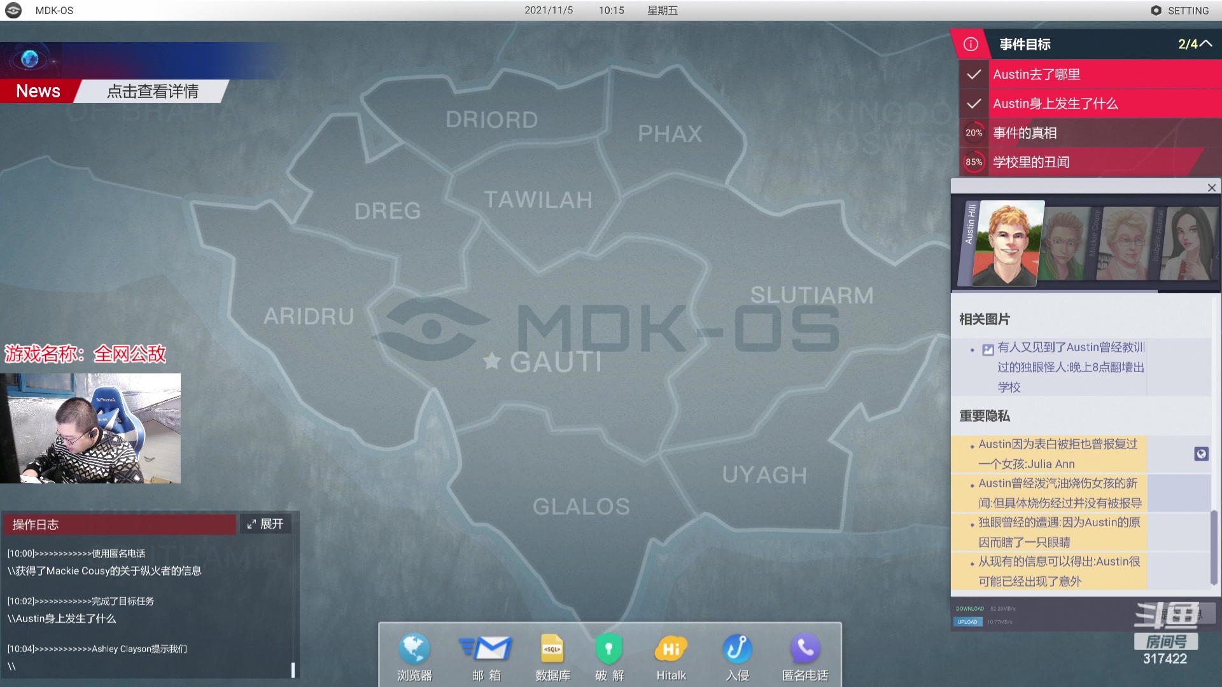Click the globe icon above News

29,59
